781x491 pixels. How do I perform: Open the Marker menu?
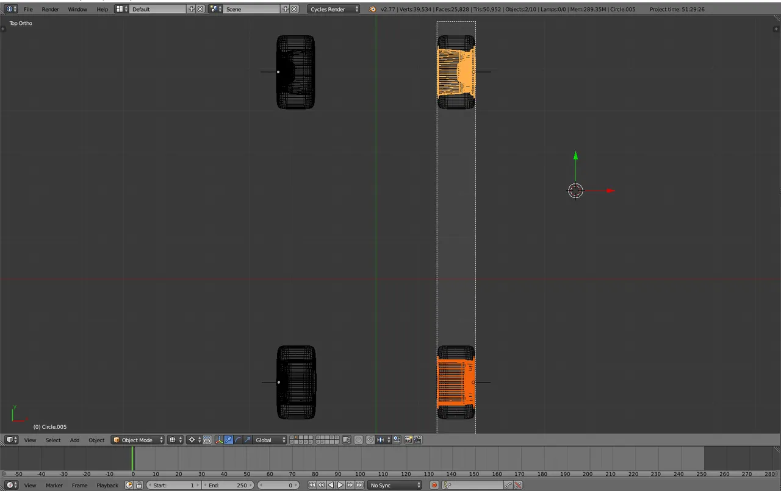point(54,485)
